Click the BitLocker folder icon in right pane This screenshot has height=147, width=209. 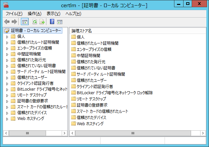73,93
